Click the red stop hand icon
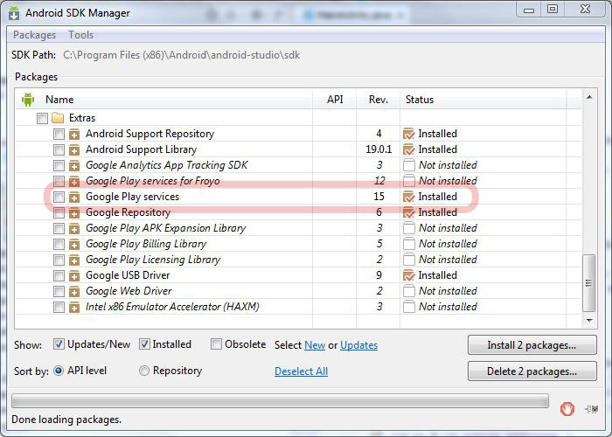 567,409
